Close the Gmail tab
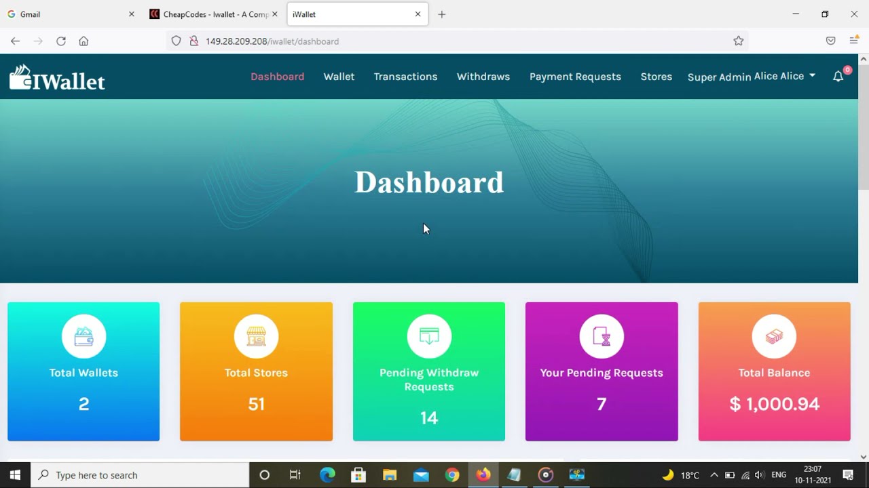 [x=132, y=14]
